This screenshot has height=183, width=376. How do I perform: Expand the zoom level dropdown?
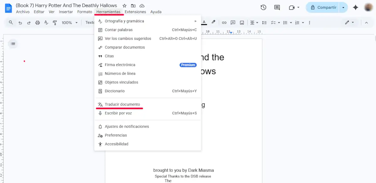(x=76, y=22)
